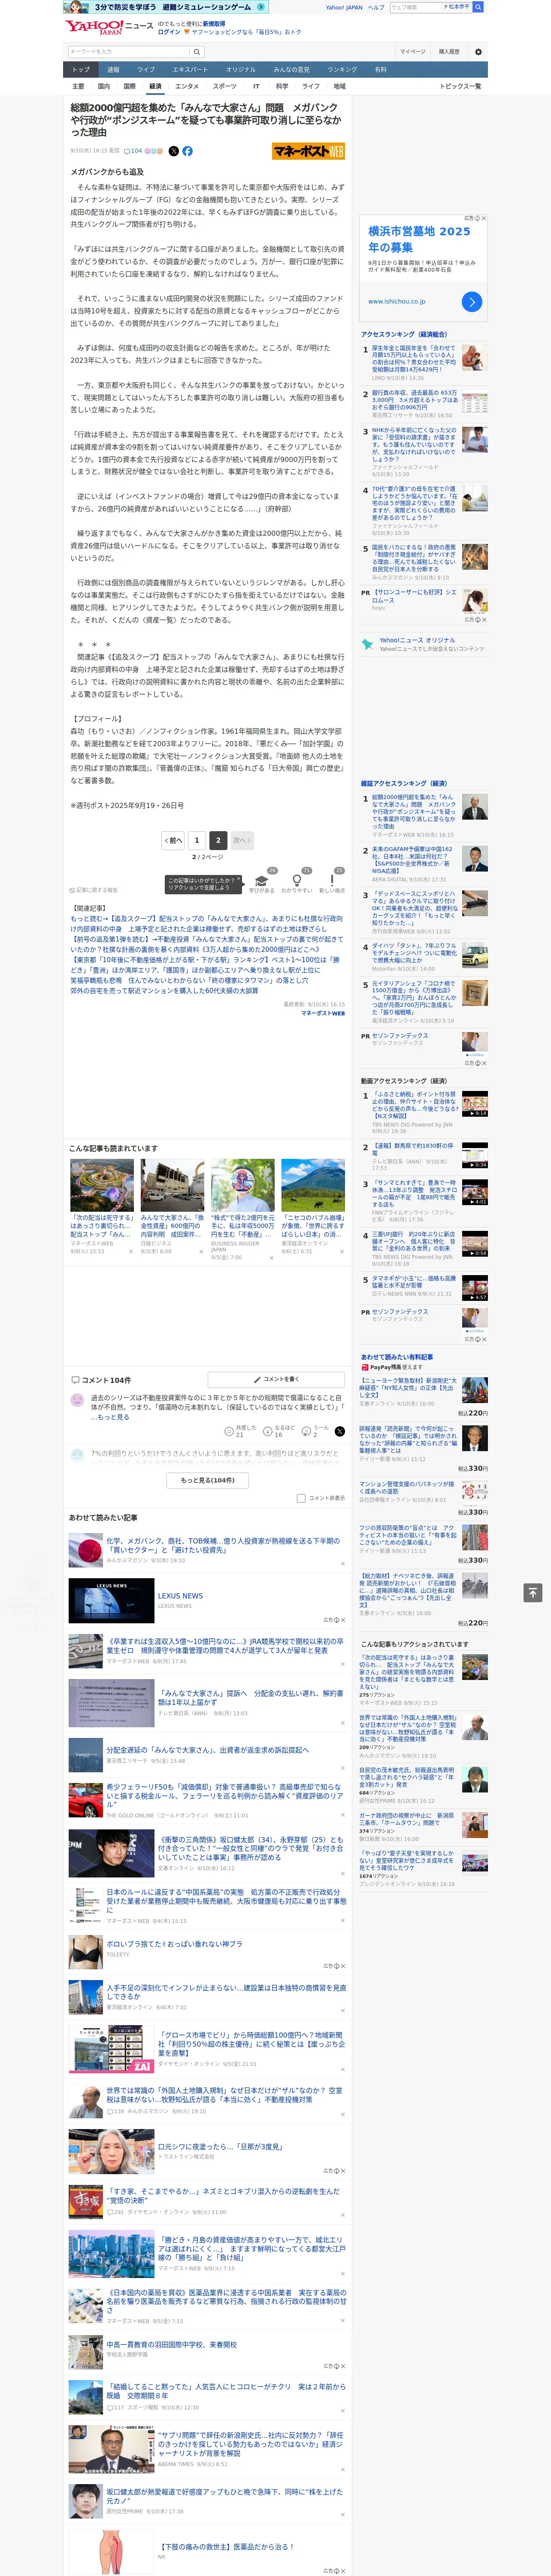
Task: Click コメントを書く button
Action: 276,1379
